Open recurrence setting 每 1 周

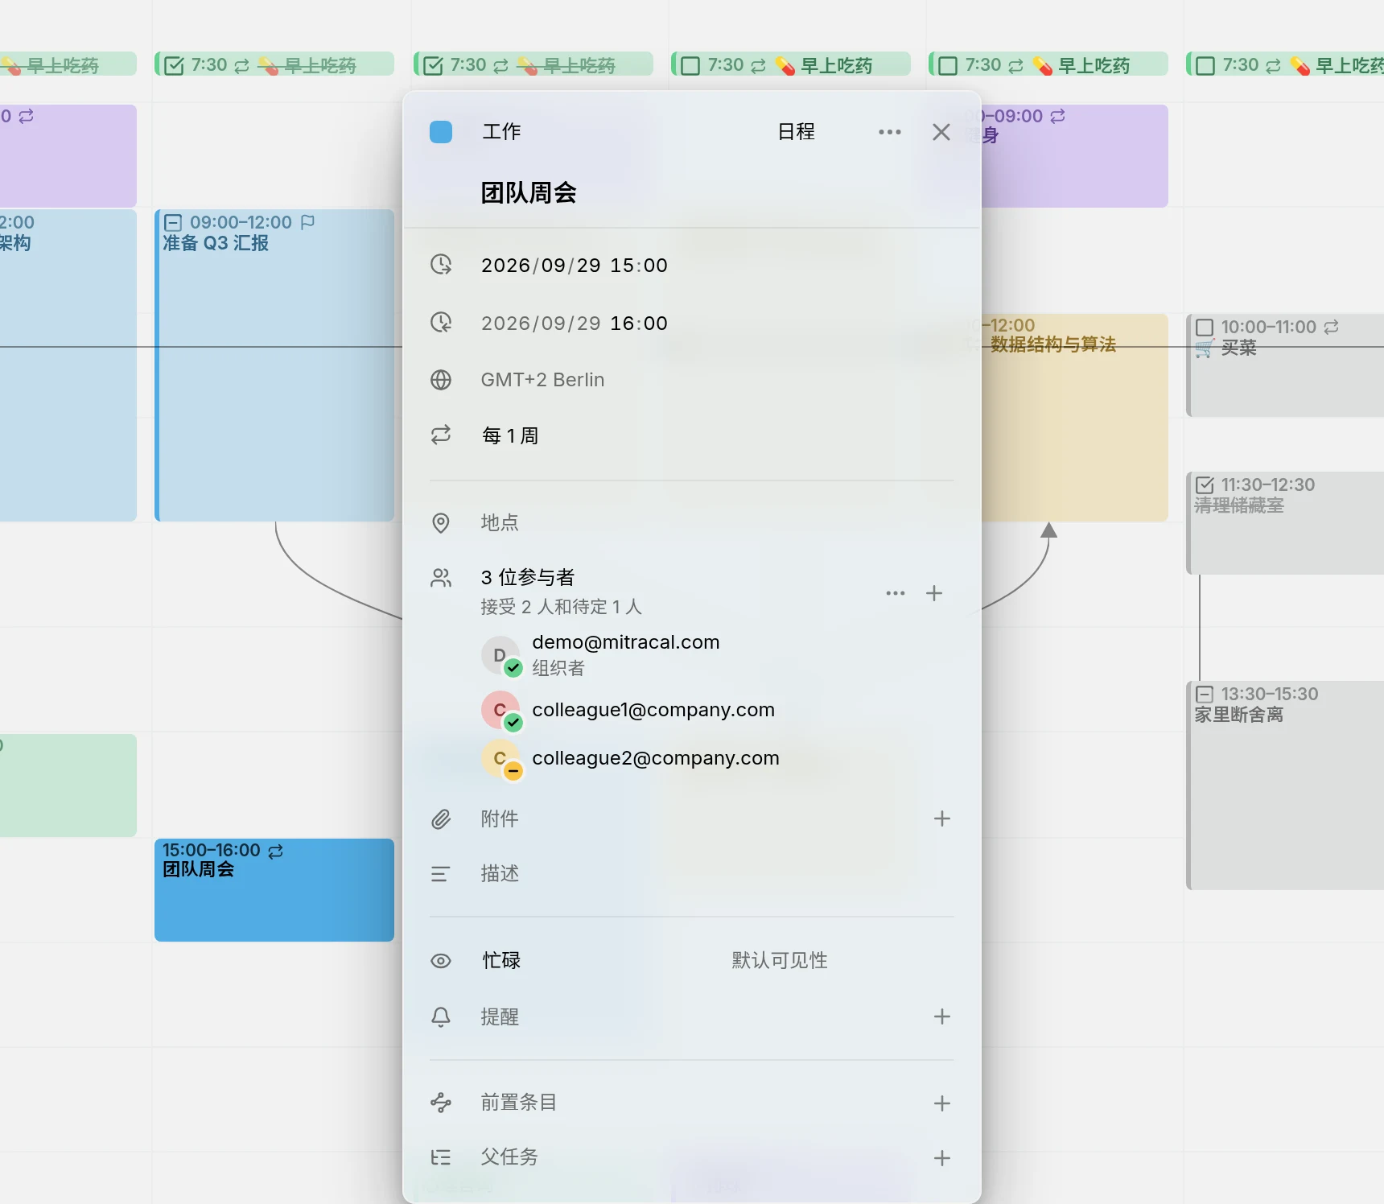pos(509,436)
